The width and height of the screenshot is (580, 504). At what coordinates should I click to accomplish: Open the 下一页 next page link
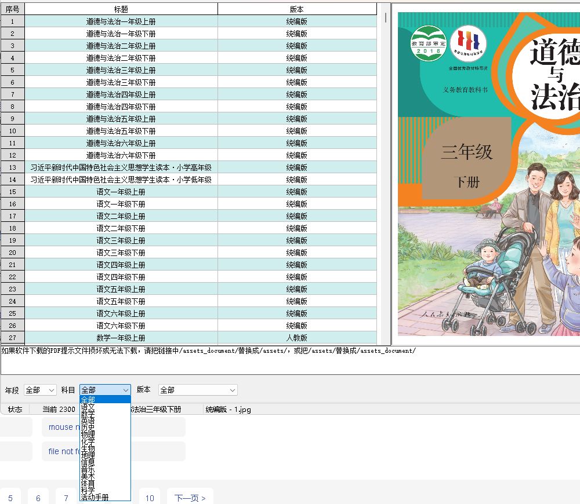[x=190, y=498]
